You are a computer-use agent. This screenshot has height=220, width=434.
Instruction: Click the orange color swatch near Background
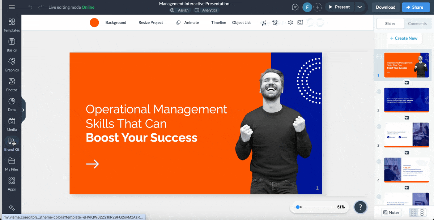(x=94, y=22)
